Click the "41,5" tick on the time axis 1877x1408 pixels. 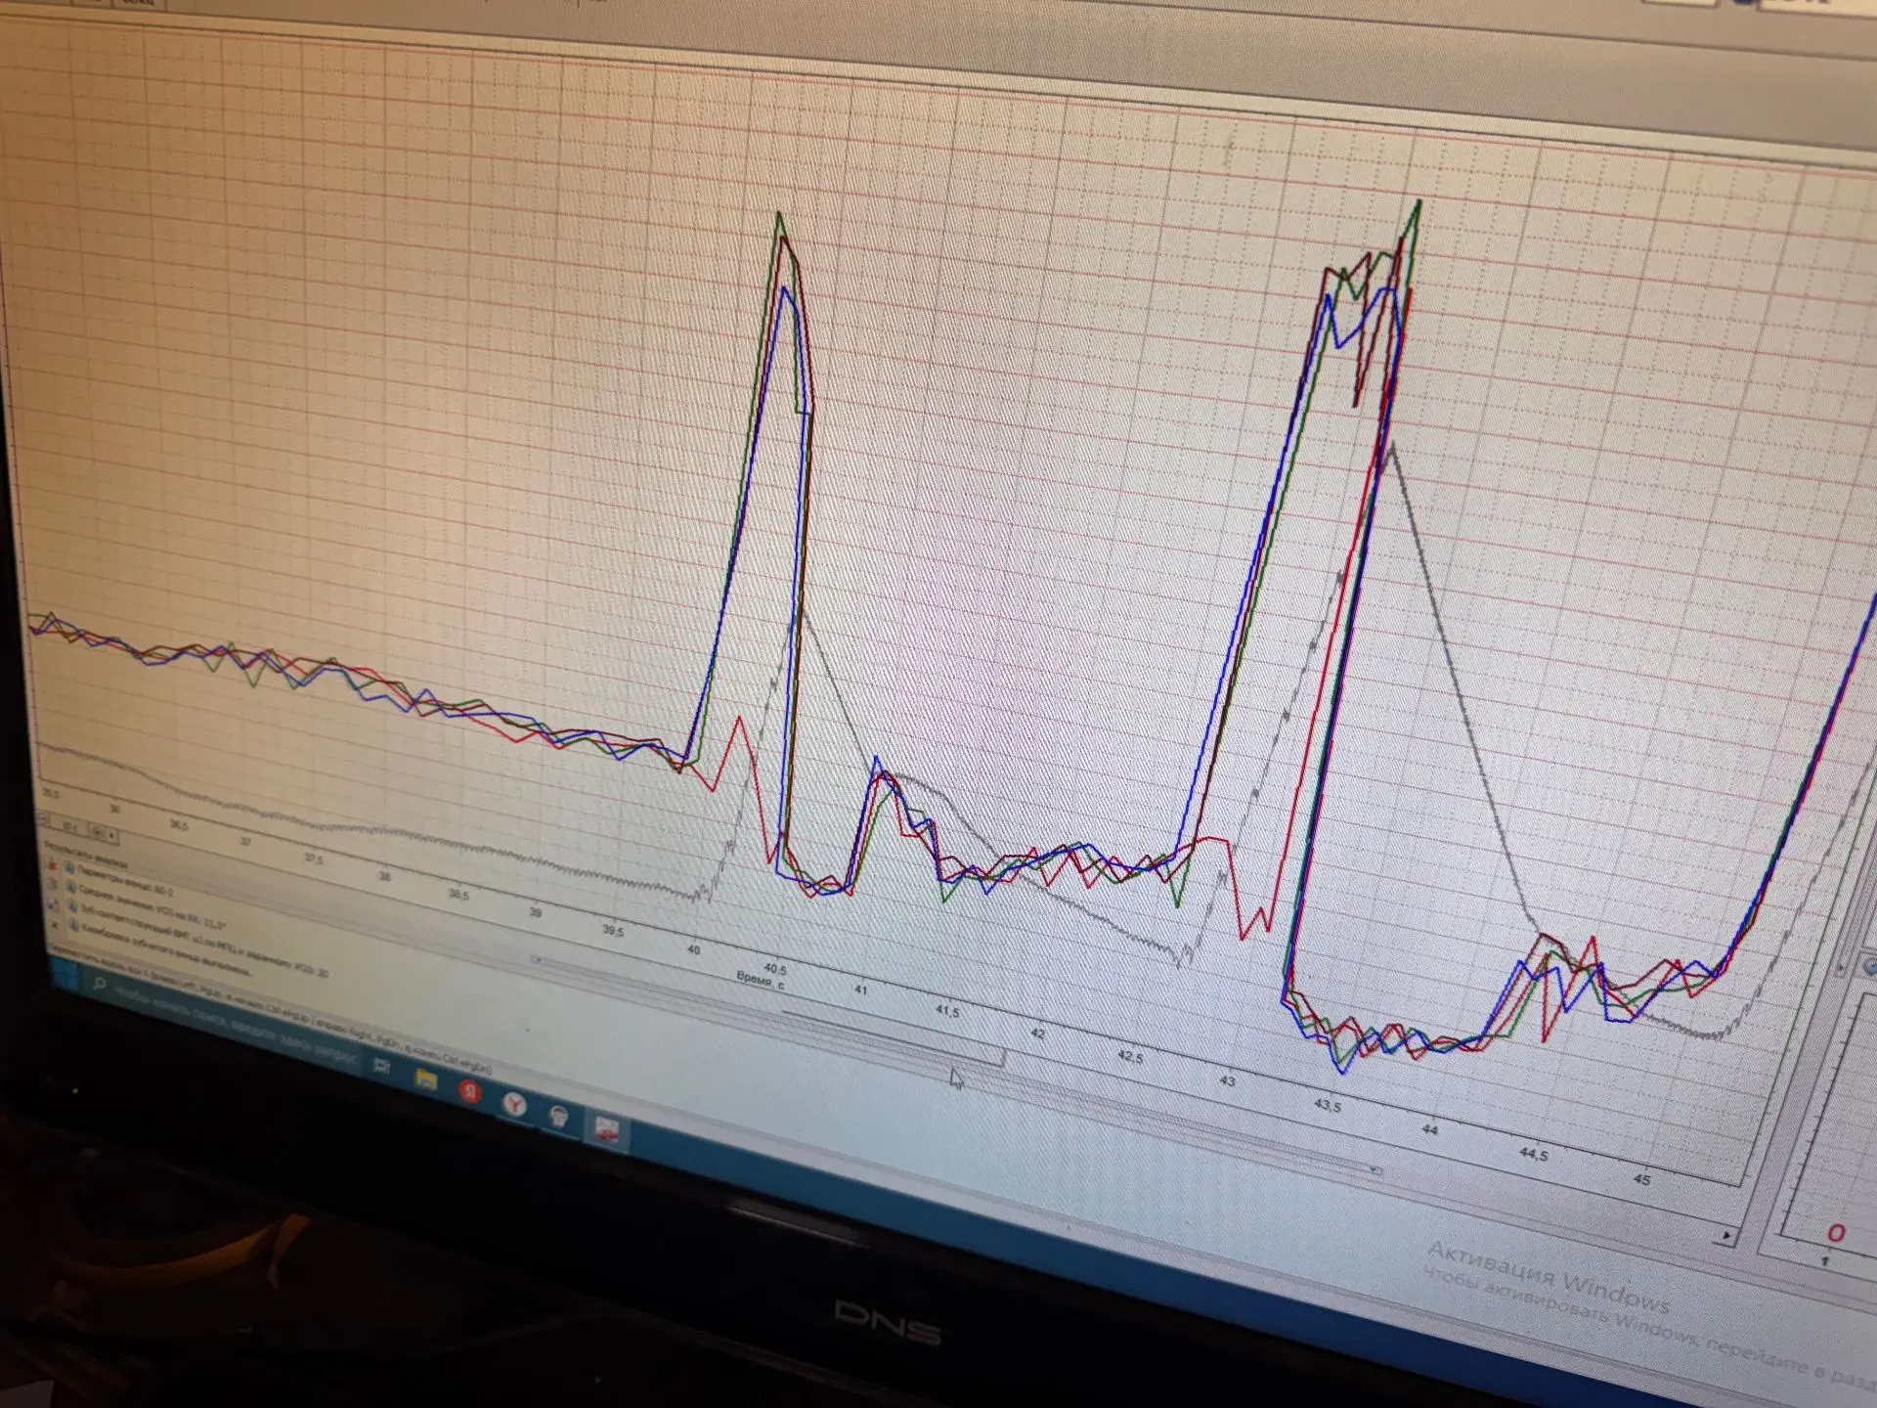coord(947,1011)
